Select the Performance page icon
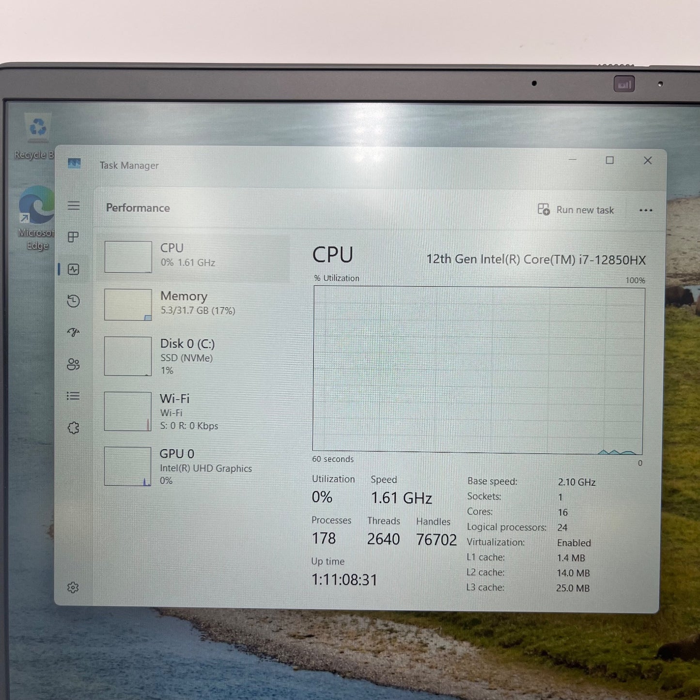The image size is (700, 700). (x=74, y=269)
